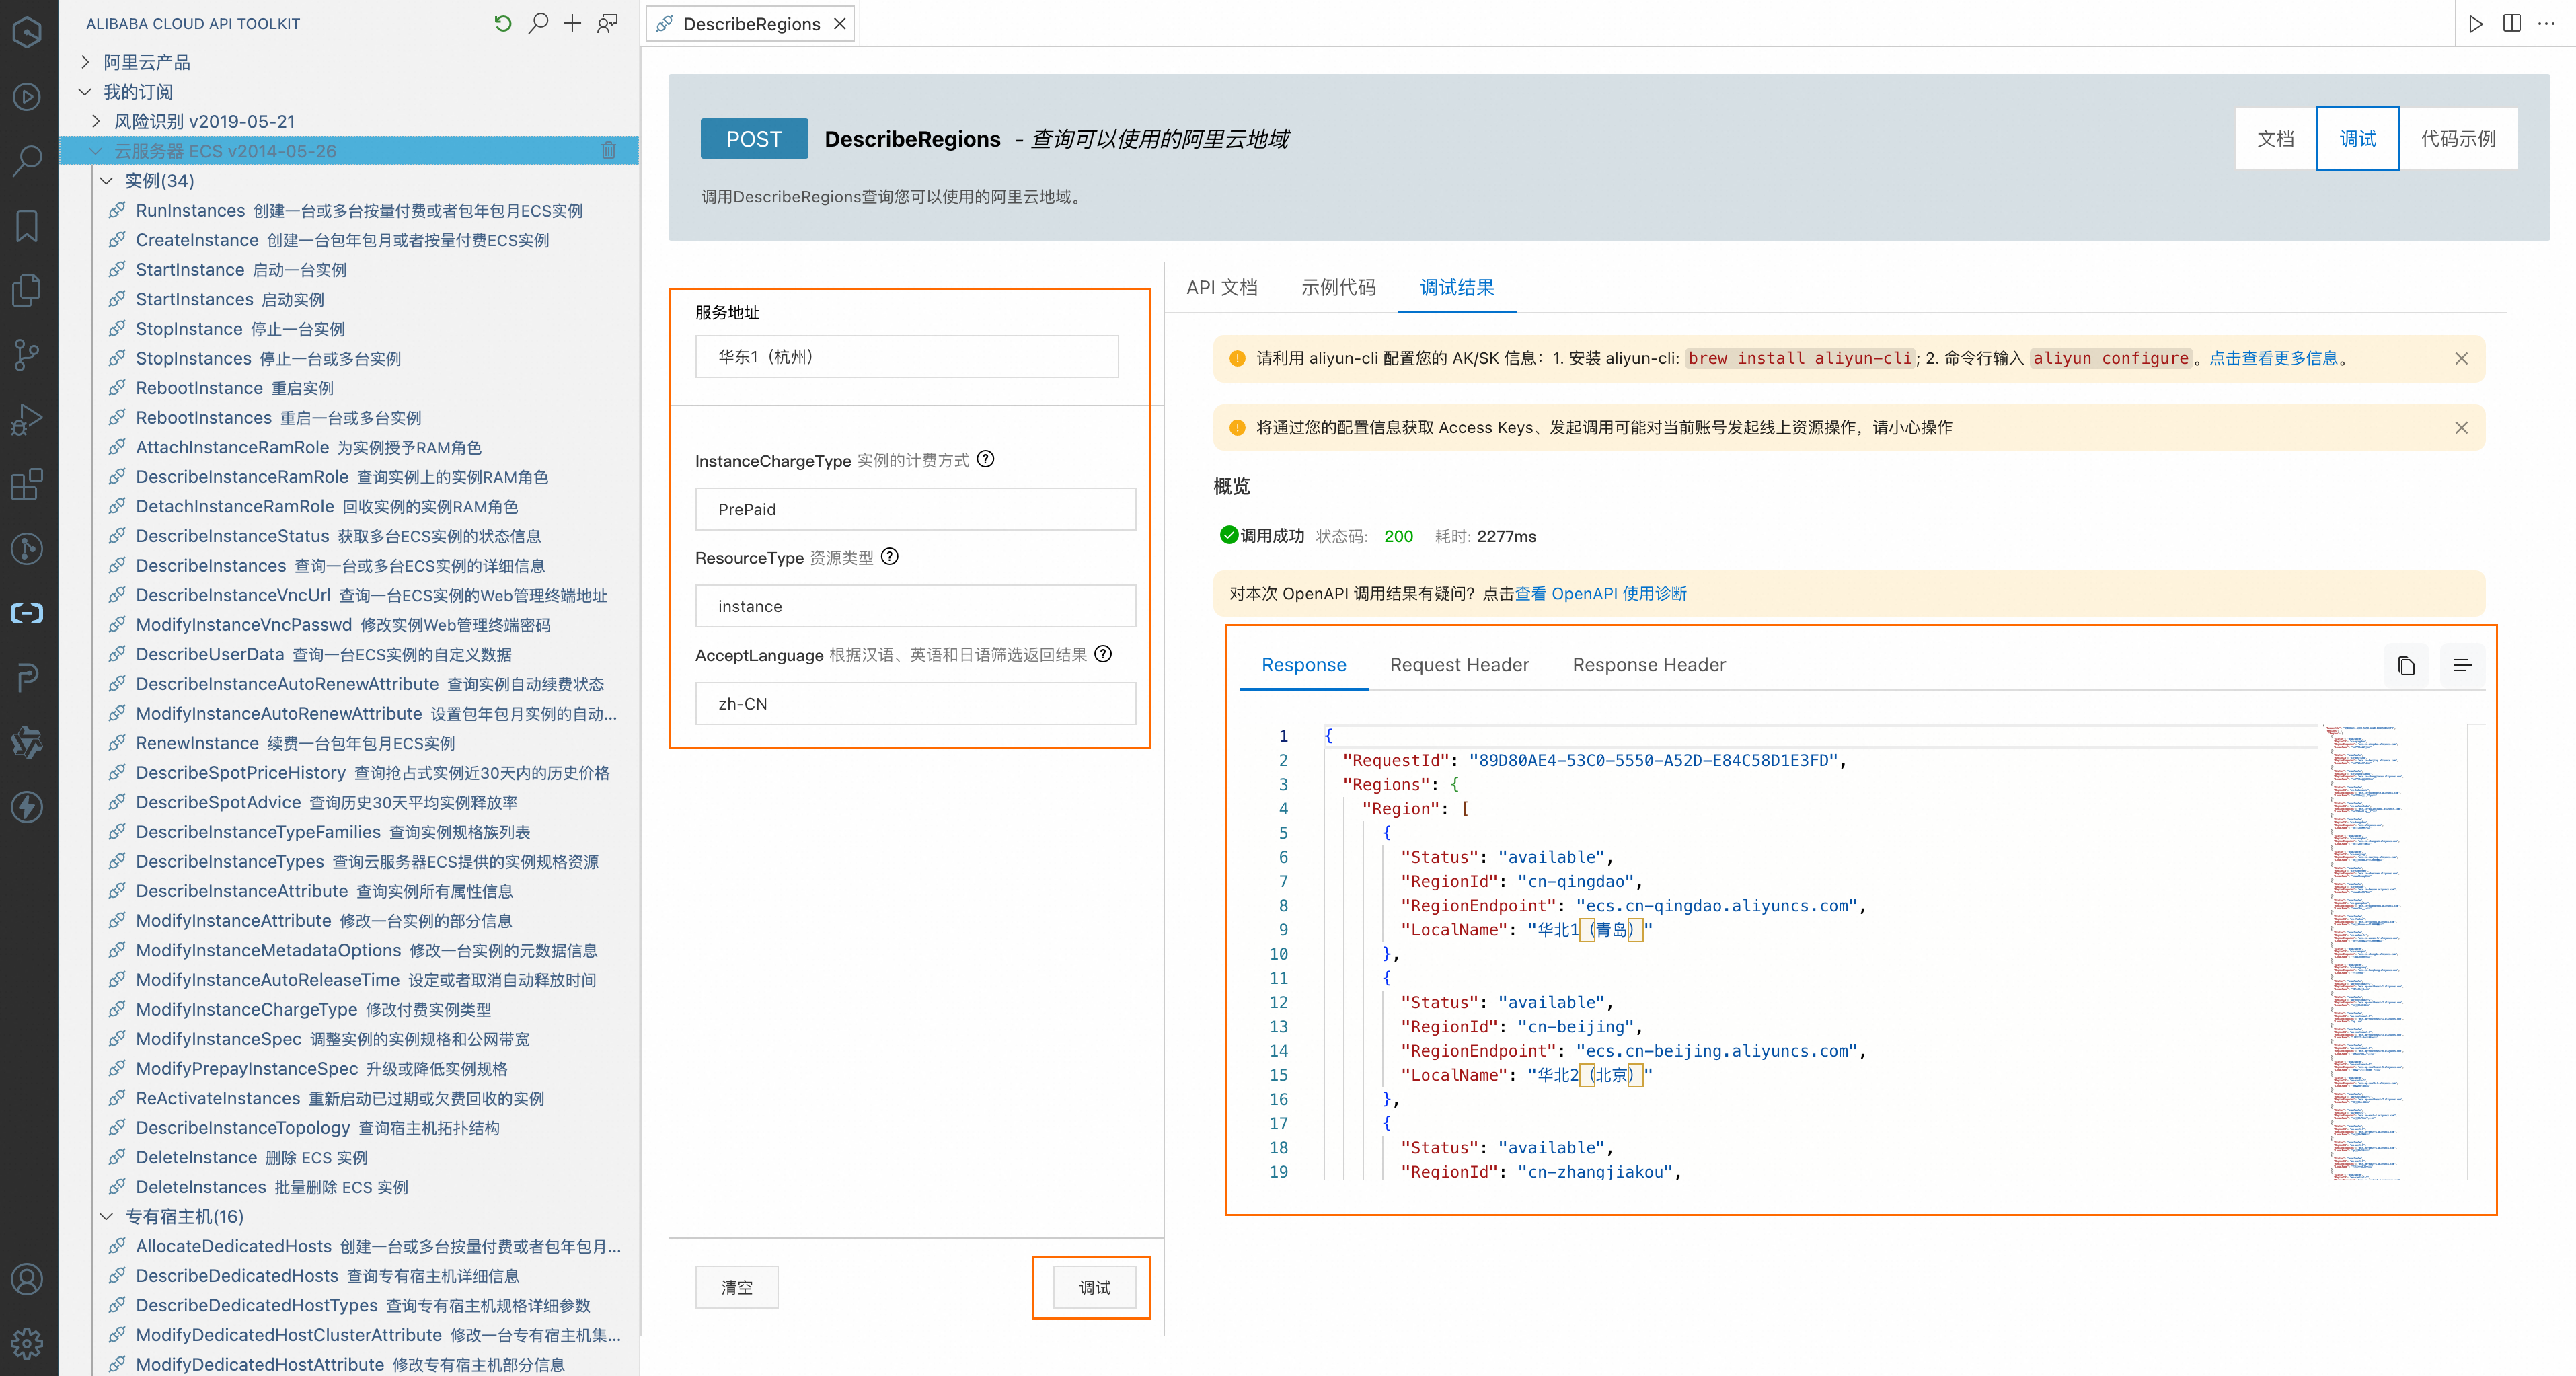The image size is (2576, 1376).
Task: Toggle word wrap icon in response panel
Action: click(x=2462, y=665)
